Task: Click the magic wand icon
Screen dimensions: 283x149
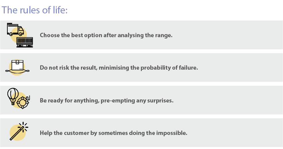Action: pos(17,133)
